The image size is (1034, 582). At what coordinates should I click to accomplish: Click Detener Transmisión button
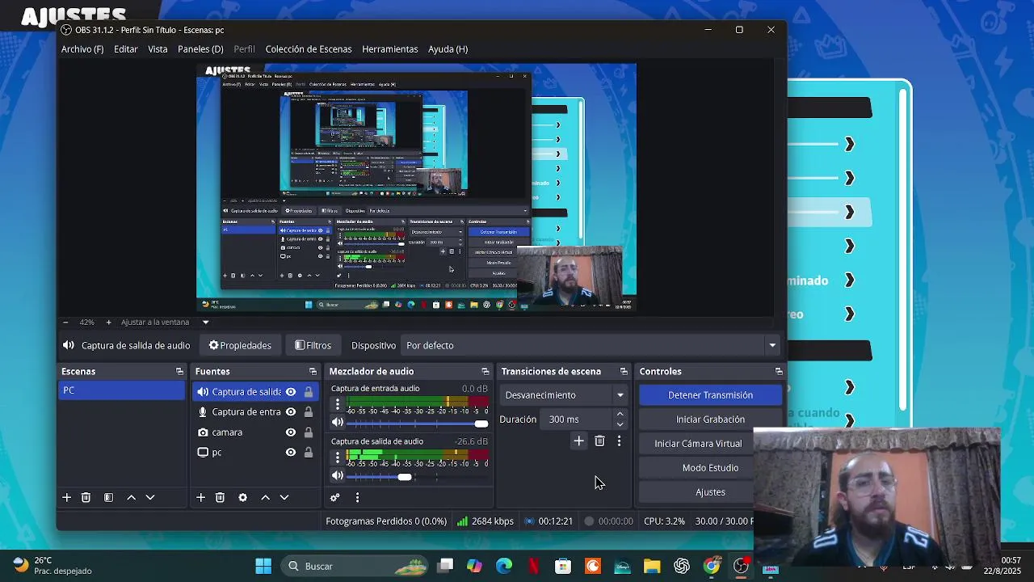710,395
